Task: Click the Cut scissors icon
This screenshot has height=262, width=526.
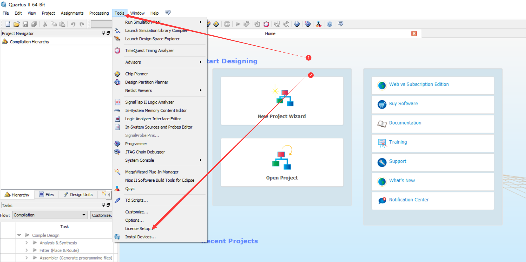Action: pyautogui.click(x=45, y=24)
